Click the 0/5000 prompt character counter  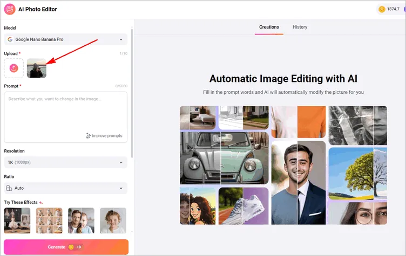(121, 86)
